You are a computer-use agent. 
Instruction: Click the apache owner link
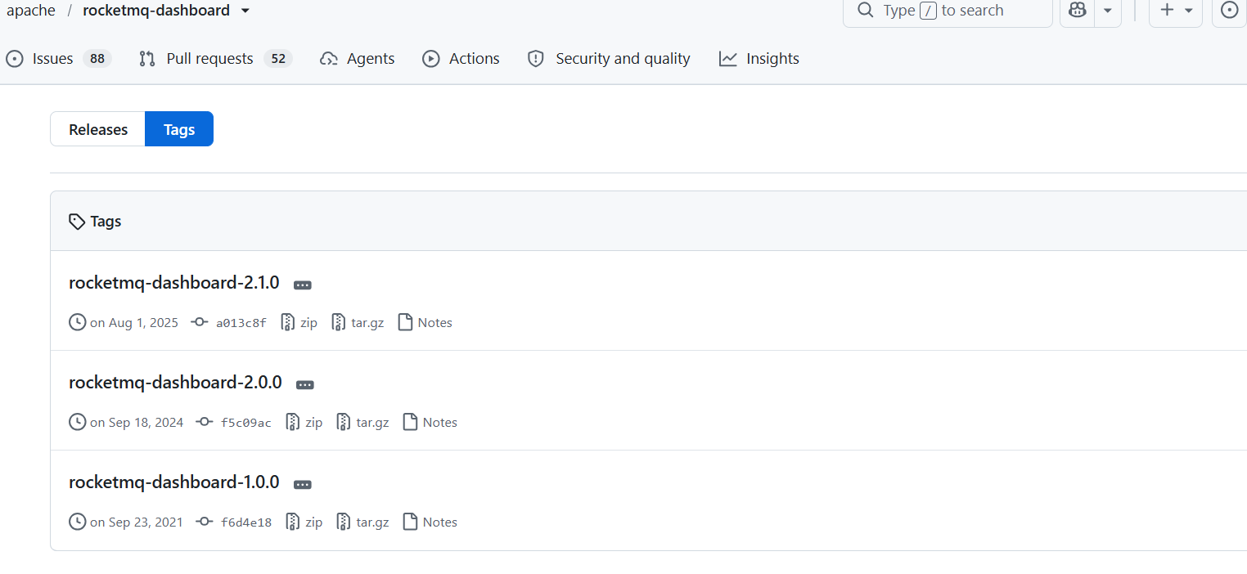pyautogui.click(x=31, y=11)
